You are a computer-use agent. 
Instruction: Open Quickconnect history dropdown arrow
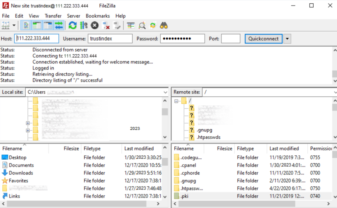pos(287,39)
